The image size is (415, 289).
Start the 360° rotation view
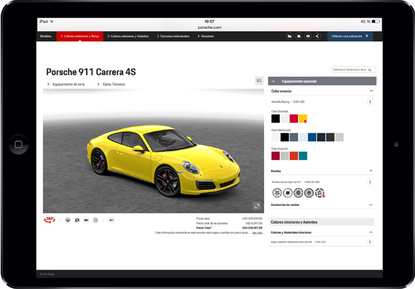(50, 220)
